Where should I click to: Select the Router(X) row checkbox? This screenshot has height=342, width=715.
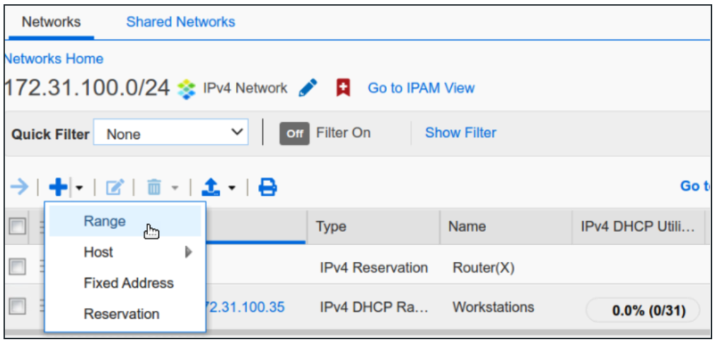click(x=17, y=266)
